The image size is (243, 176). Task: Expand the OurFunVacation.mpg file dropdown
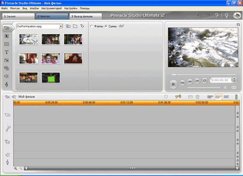coord(61,26)
